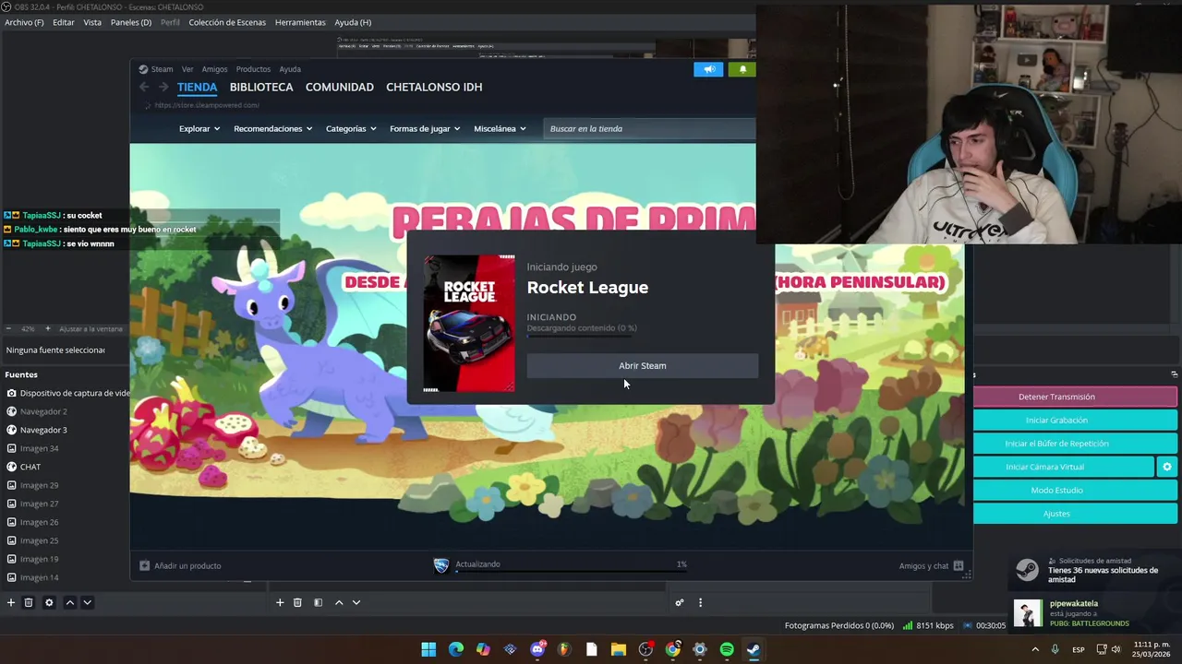Image resolution: width=1182 pixels, height=664 pixels.
Task: Open virtual camera settings gear
Action: [1167, 467]
